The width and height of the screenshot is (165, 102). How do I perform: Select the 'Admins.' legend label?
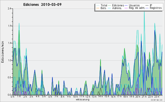tap(117, 8)
